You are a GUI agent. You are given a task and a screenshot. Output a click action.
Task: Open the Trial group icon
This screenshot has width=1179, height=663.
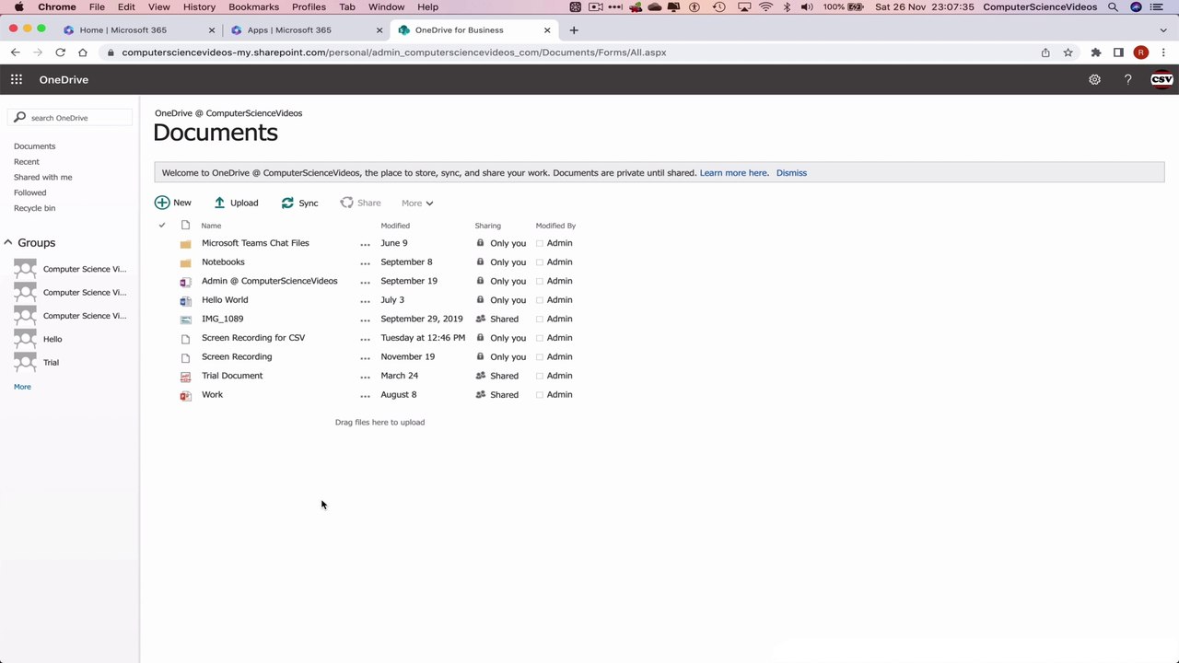[x=26, y=363]
